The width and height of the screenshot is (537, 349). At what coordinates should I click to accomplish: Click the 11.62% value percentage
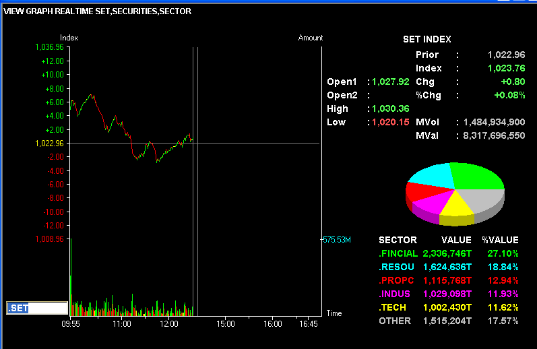(503, 307)
